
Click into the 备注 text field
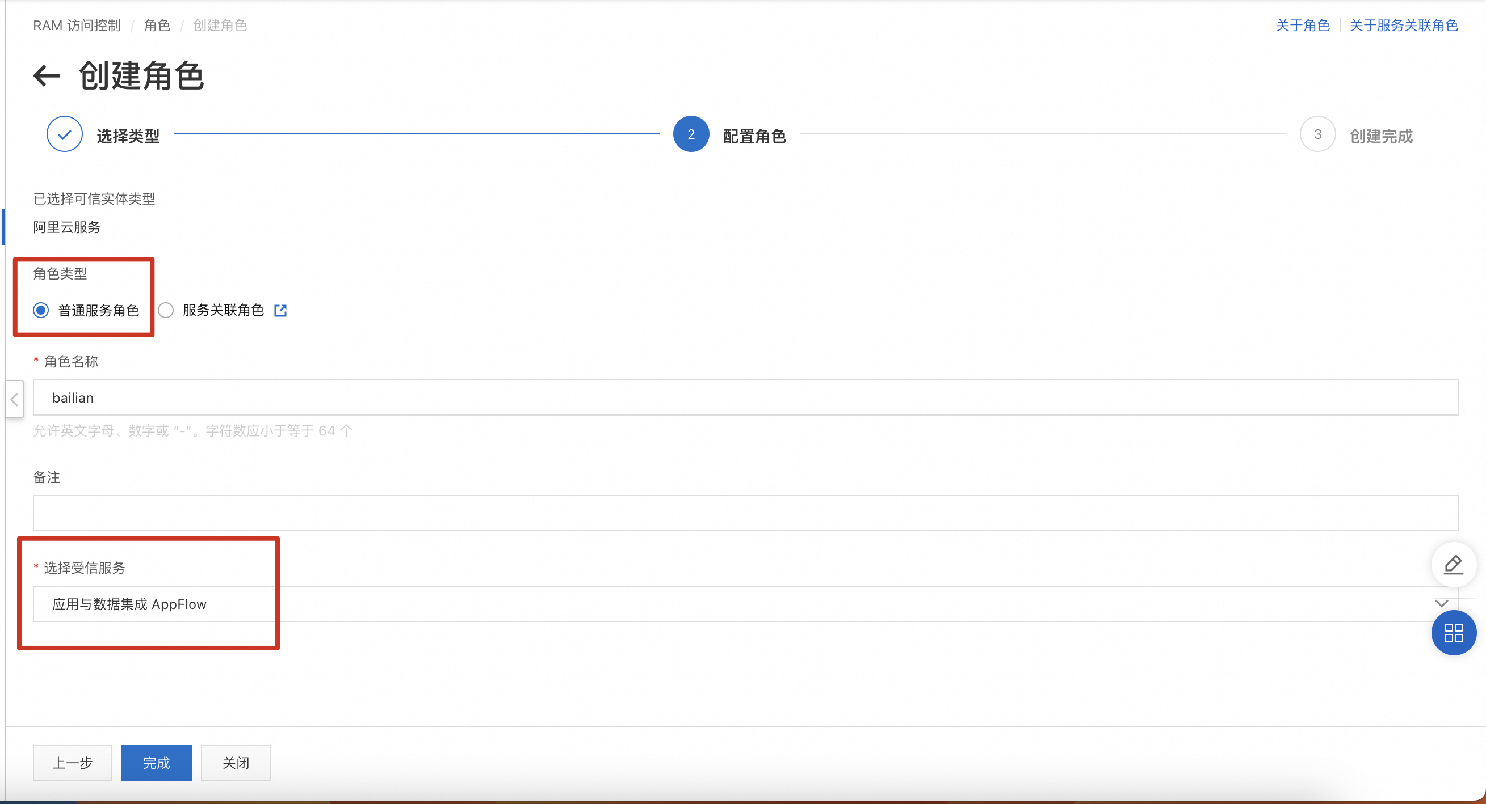tap(745, 513)
